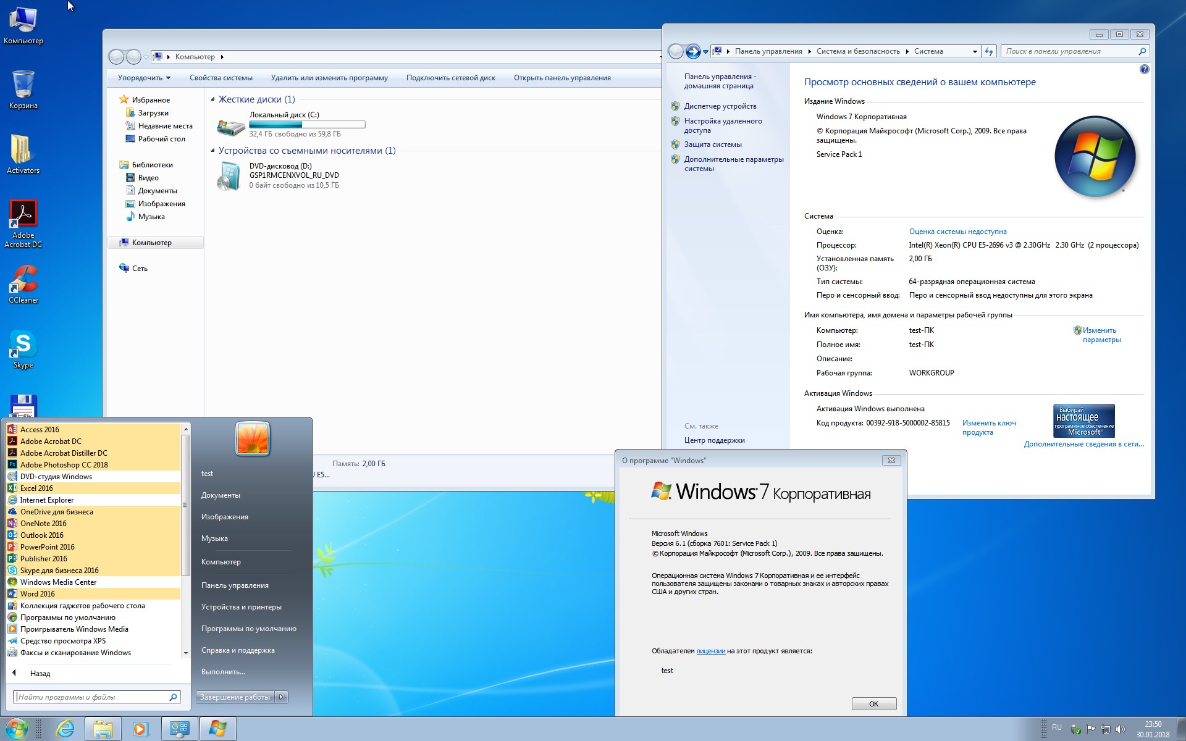
Task: Open Windows Media Player from taskbar
Action: click(x=141, y=729)
